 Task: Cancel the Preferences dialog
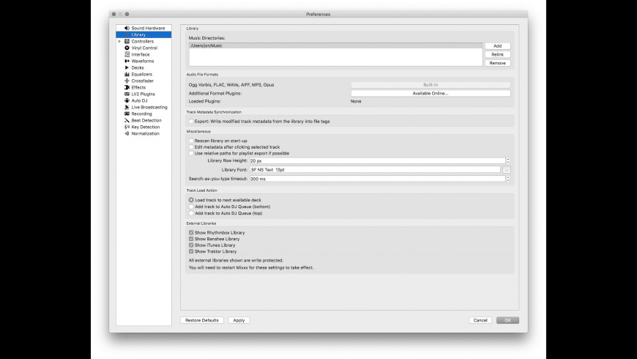480,320
